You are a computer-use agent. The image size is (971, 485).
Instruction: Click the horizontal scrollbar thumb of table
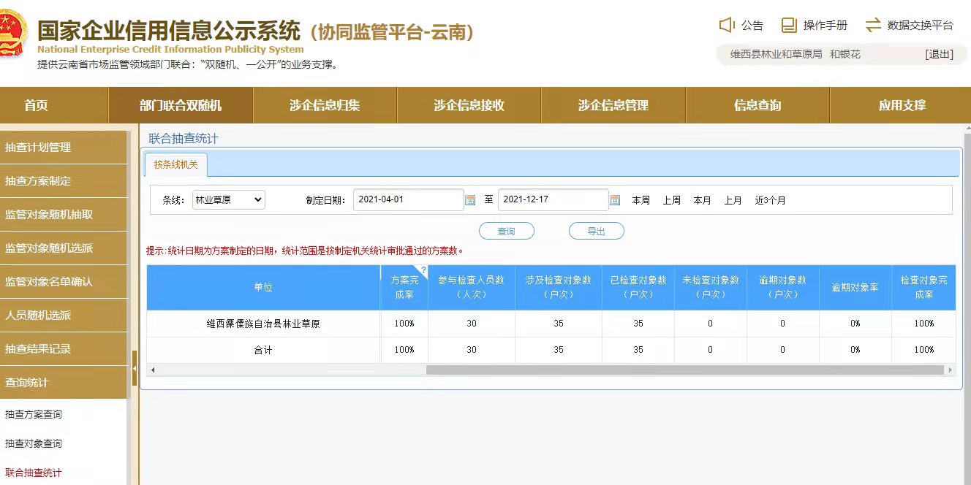pyautogui.click(x=684, y=370)
